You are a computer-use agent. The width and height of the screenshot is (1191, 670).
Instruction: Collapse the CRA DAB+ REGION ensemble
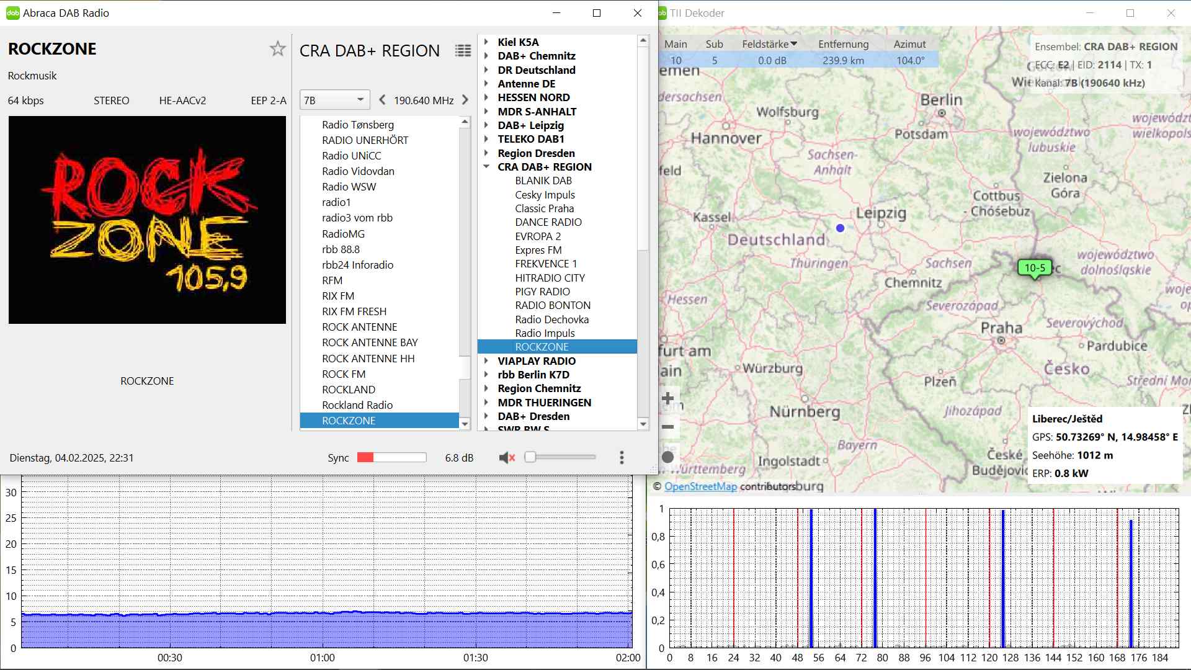(487, 167)
